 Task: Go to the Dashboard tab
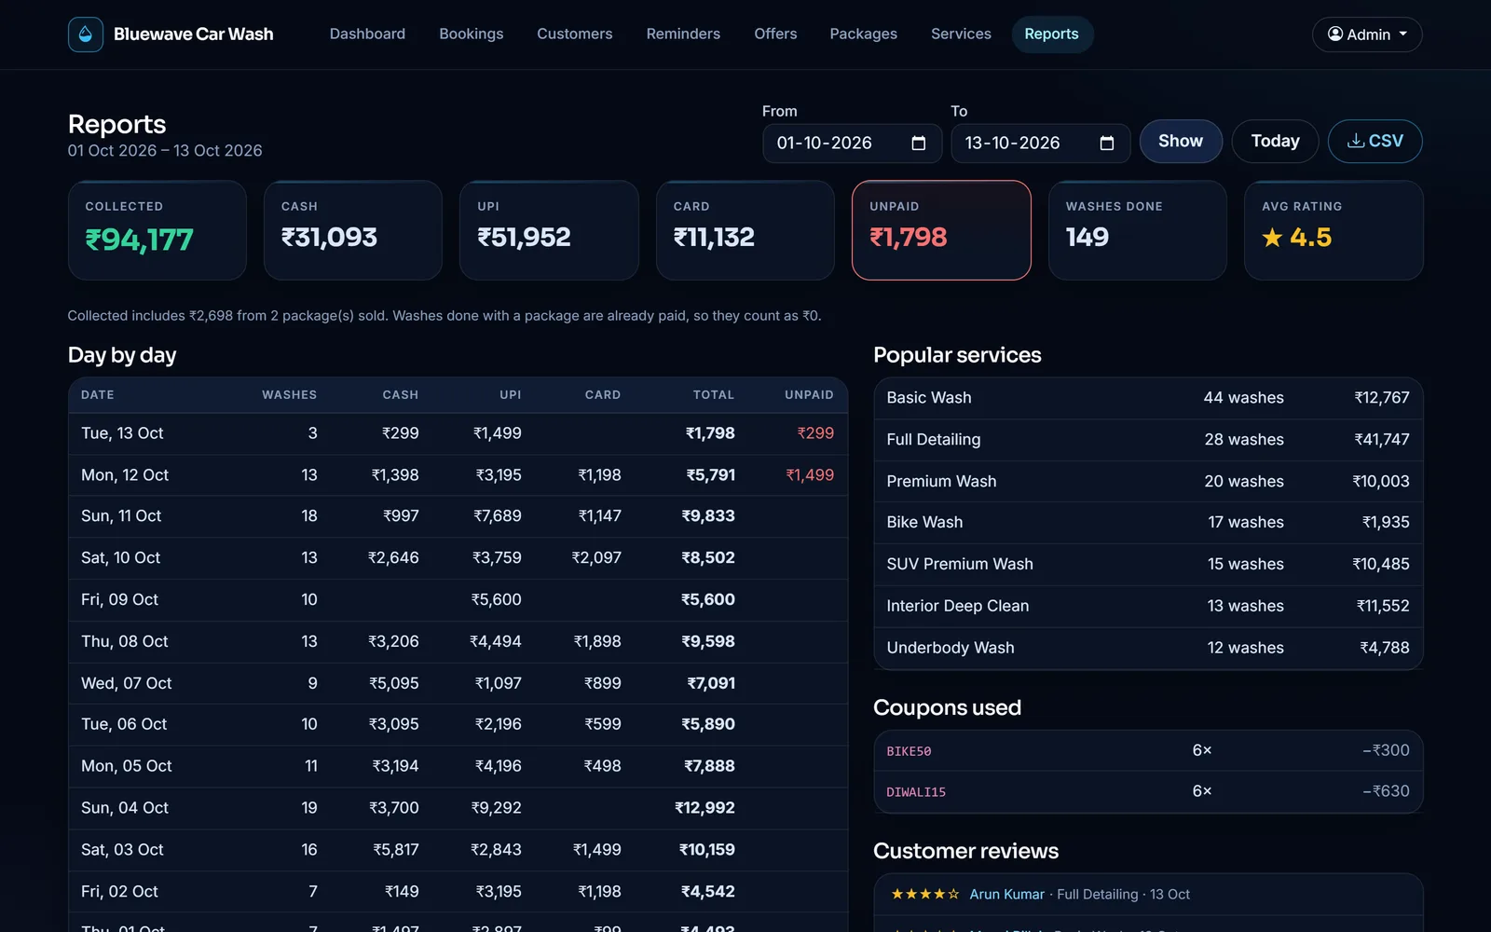[367, 34]
